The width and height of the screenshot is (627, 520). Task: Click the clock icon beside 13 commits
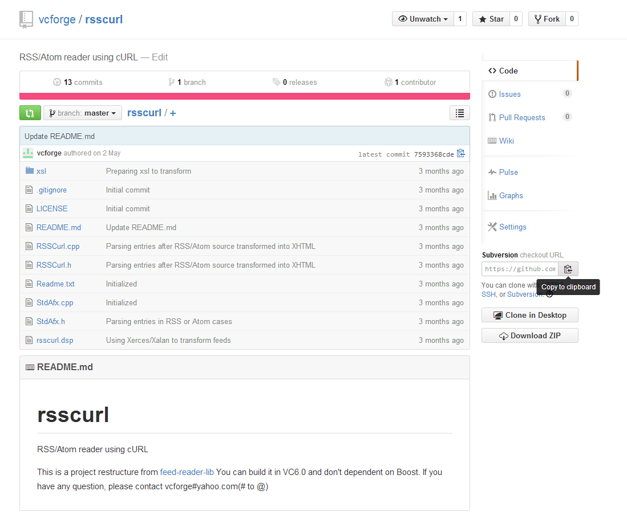click(57, 82)
